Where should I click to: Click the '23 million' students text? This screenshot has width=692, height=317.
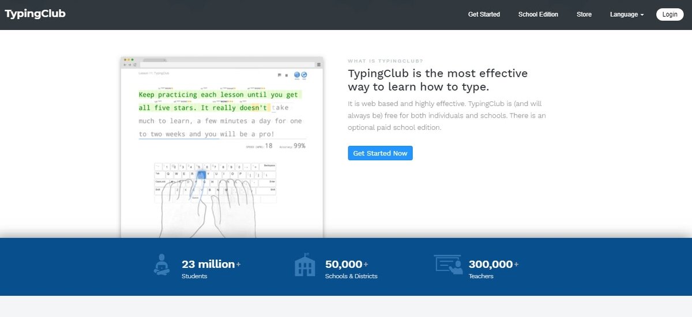click(208, 264)
